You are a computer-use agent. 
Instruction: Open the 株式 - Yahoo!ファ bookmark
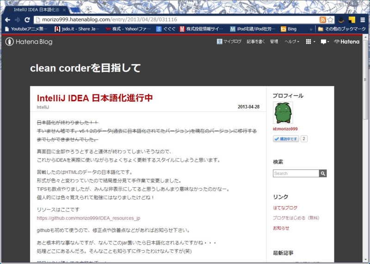(128, 29)
